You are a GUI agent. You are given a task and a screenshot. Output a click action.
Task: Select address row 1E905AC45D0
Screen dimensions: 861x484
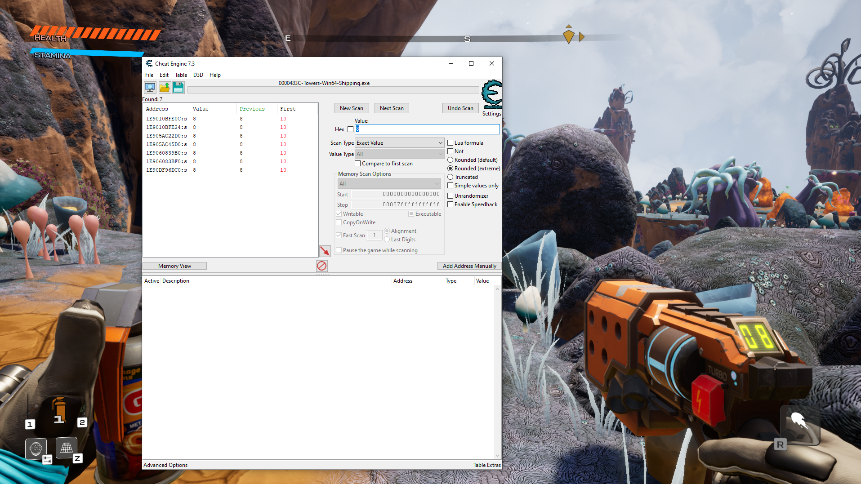(x=230, y=145)
